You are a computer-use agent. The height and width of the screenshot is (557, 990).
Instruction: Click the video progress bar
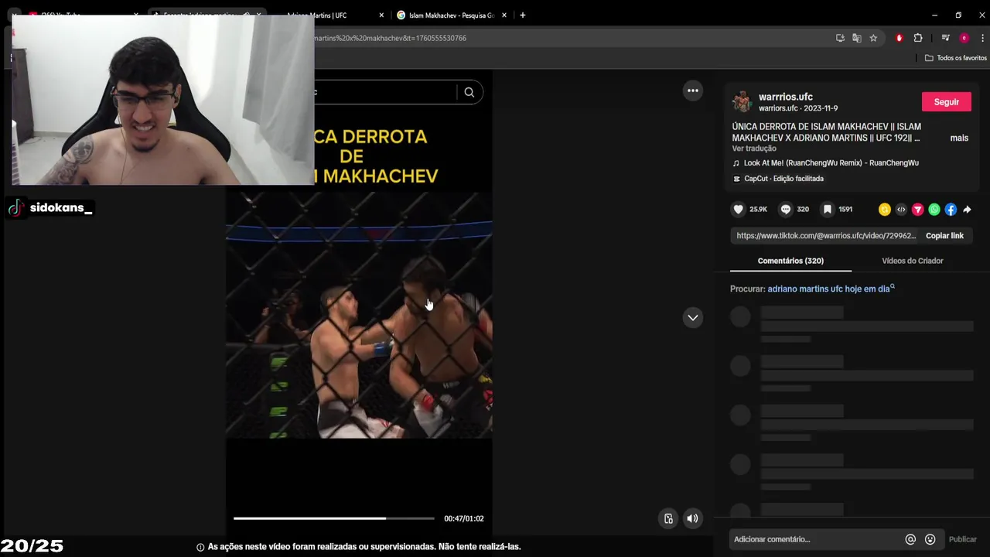(334, 518)
